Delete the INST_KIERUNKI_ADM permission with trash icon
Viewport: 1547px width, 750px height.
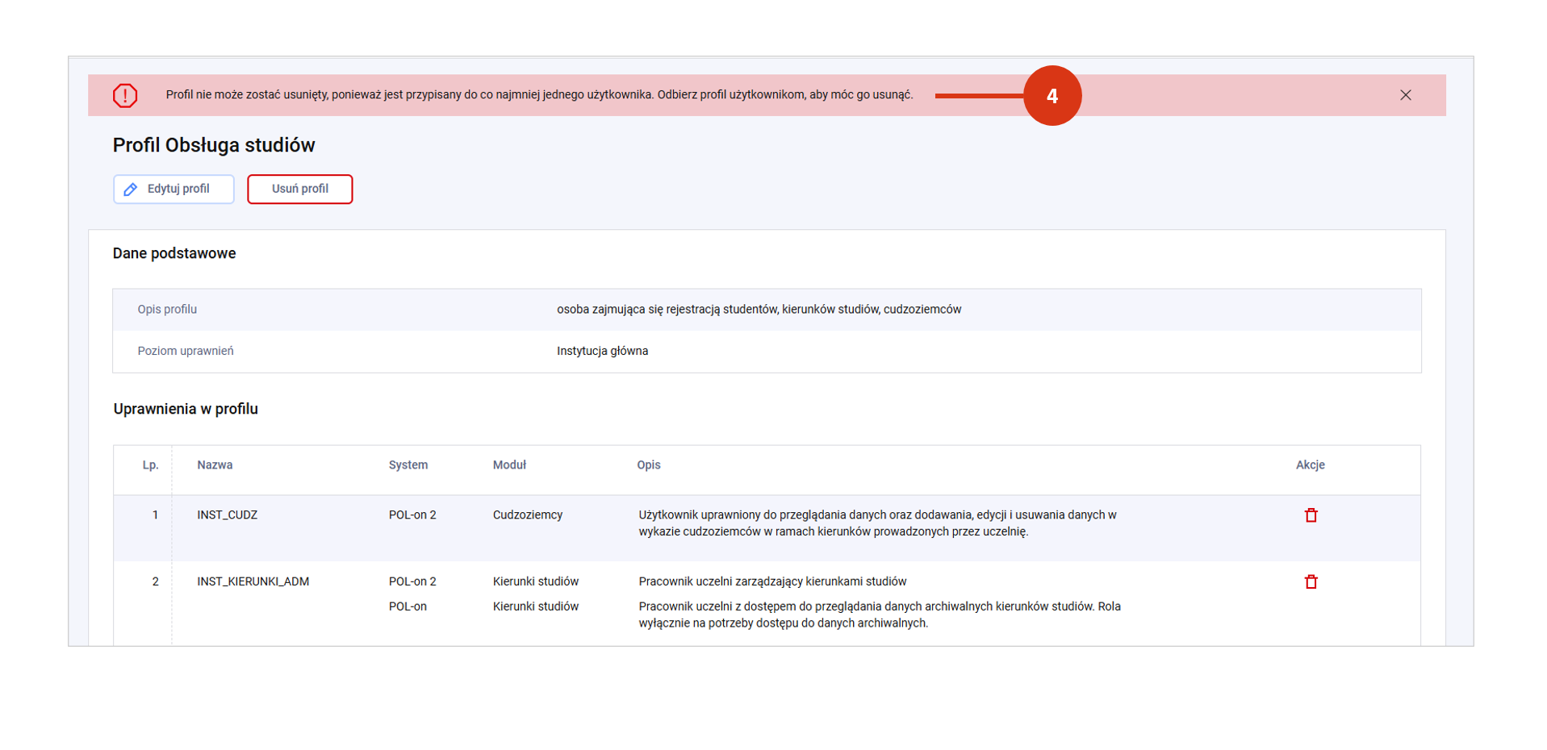(1311, 581)
